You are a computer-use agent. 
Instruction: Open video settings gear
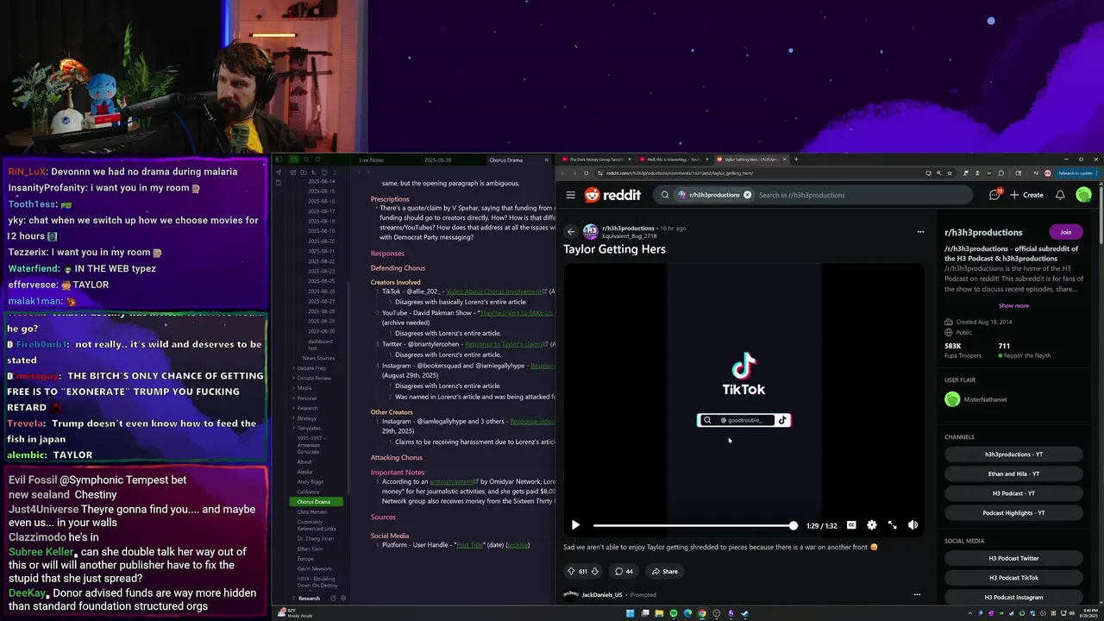tap(871, 525)
